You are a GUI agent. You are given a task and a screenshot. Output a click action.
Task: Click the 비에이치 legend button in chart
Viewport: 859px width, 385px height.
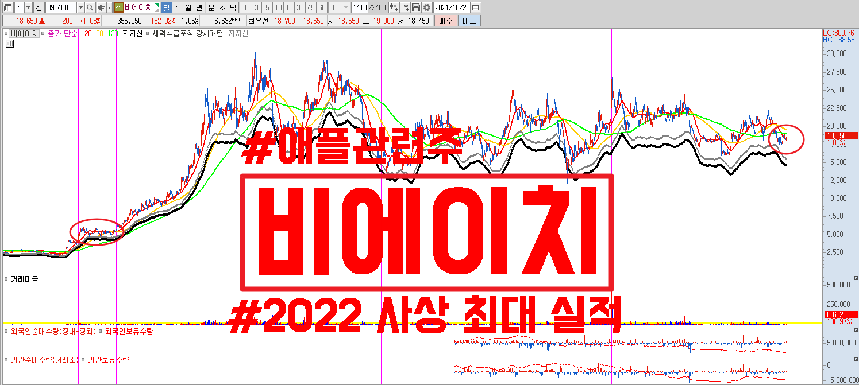pos(24,34)
